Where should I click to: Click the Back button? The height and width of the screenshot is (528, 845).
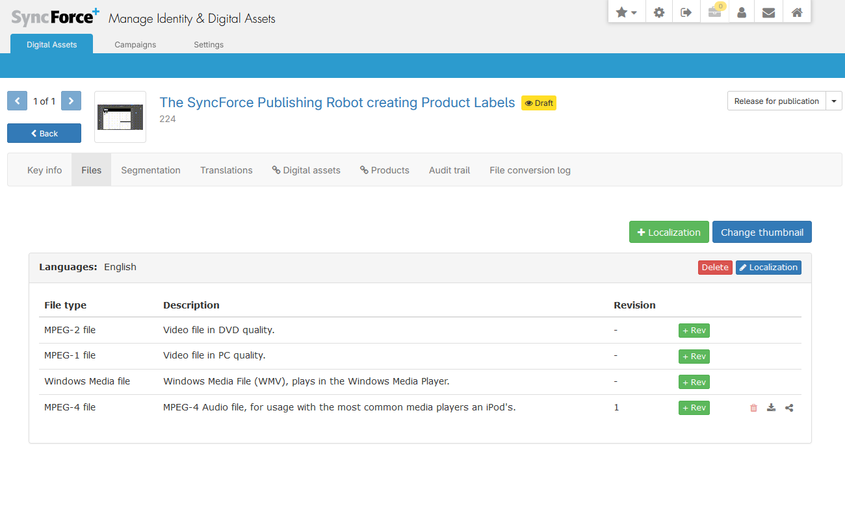click(44, 133)
